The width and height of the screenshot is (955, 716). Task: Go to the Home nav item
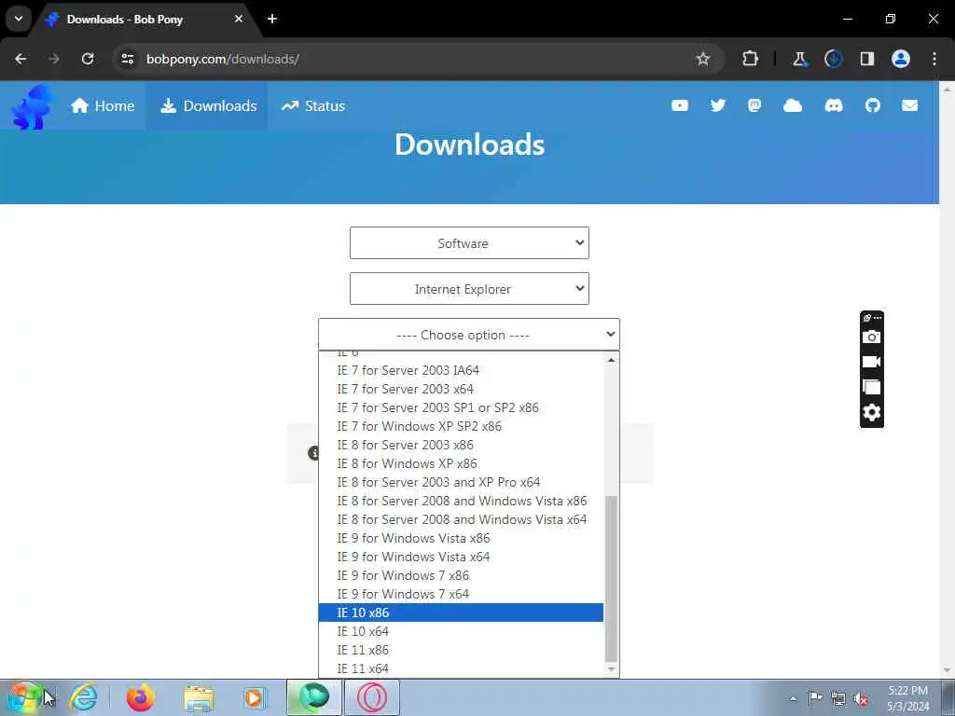(x=103, y=106)
